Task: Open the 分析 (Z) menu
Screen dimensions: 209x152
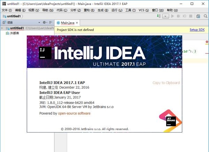Action: click(x=76, y=10)
